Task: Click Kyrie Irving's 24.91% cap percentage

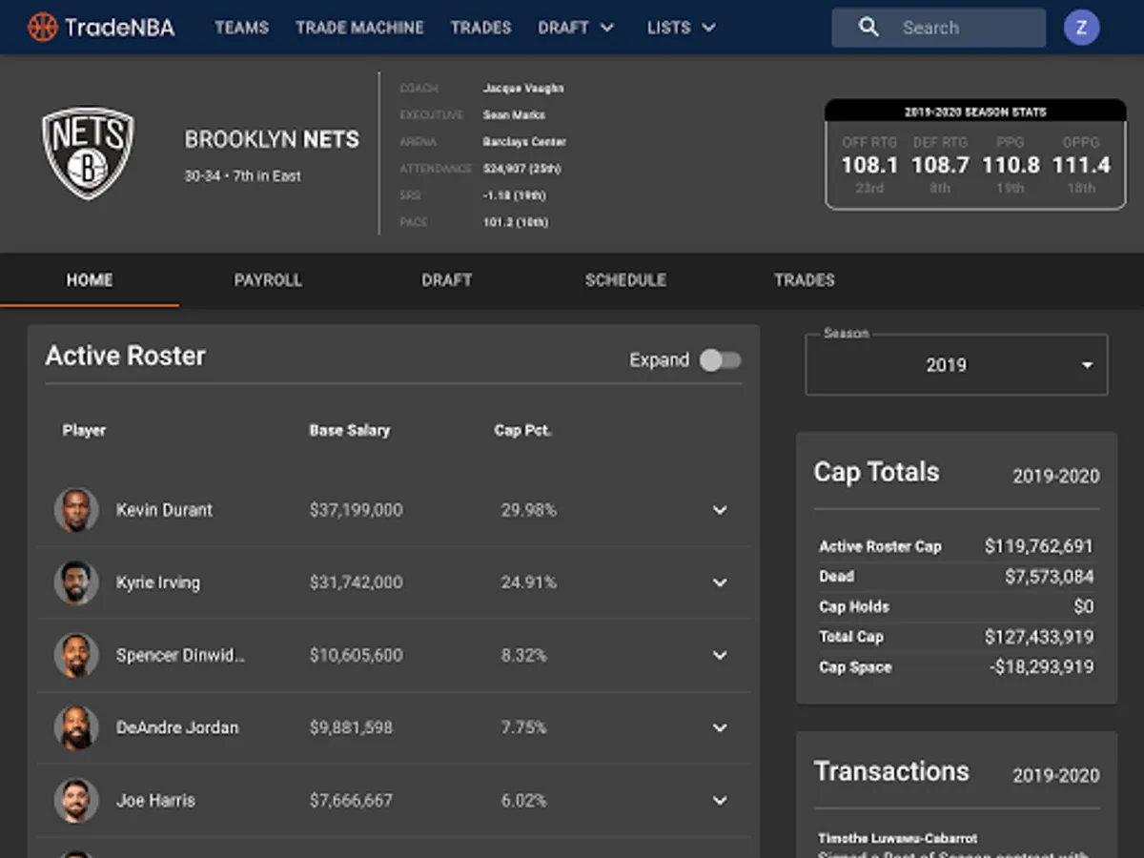Action: pyautogui.click(x=529, y=582)
